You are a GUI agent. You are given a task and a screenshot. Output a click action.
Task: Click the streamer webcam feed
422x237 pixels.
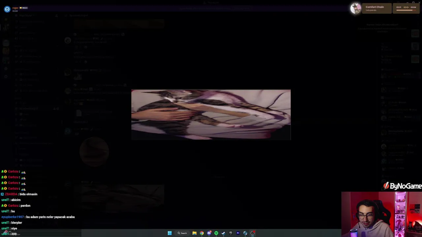(381, 214)
